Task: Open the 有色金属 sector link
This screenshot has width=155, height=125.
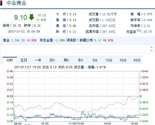Action: 46,40
